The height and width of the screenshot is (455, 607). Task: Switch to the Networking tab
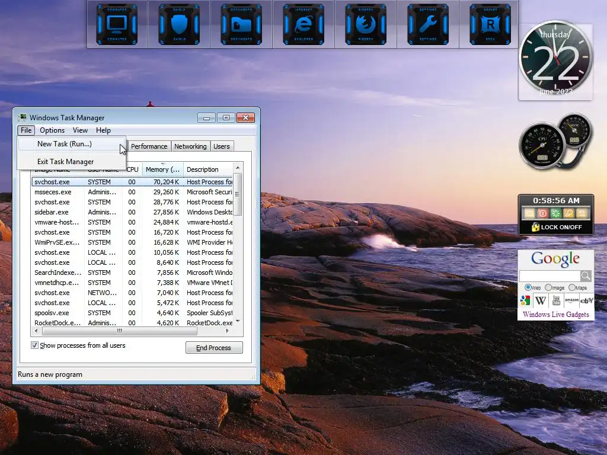(190, 146)
